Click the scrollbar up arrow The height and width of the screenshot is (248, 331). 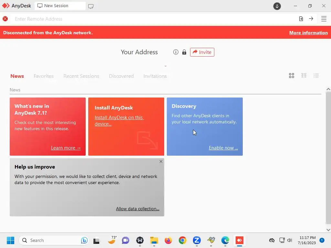[328, 89]
